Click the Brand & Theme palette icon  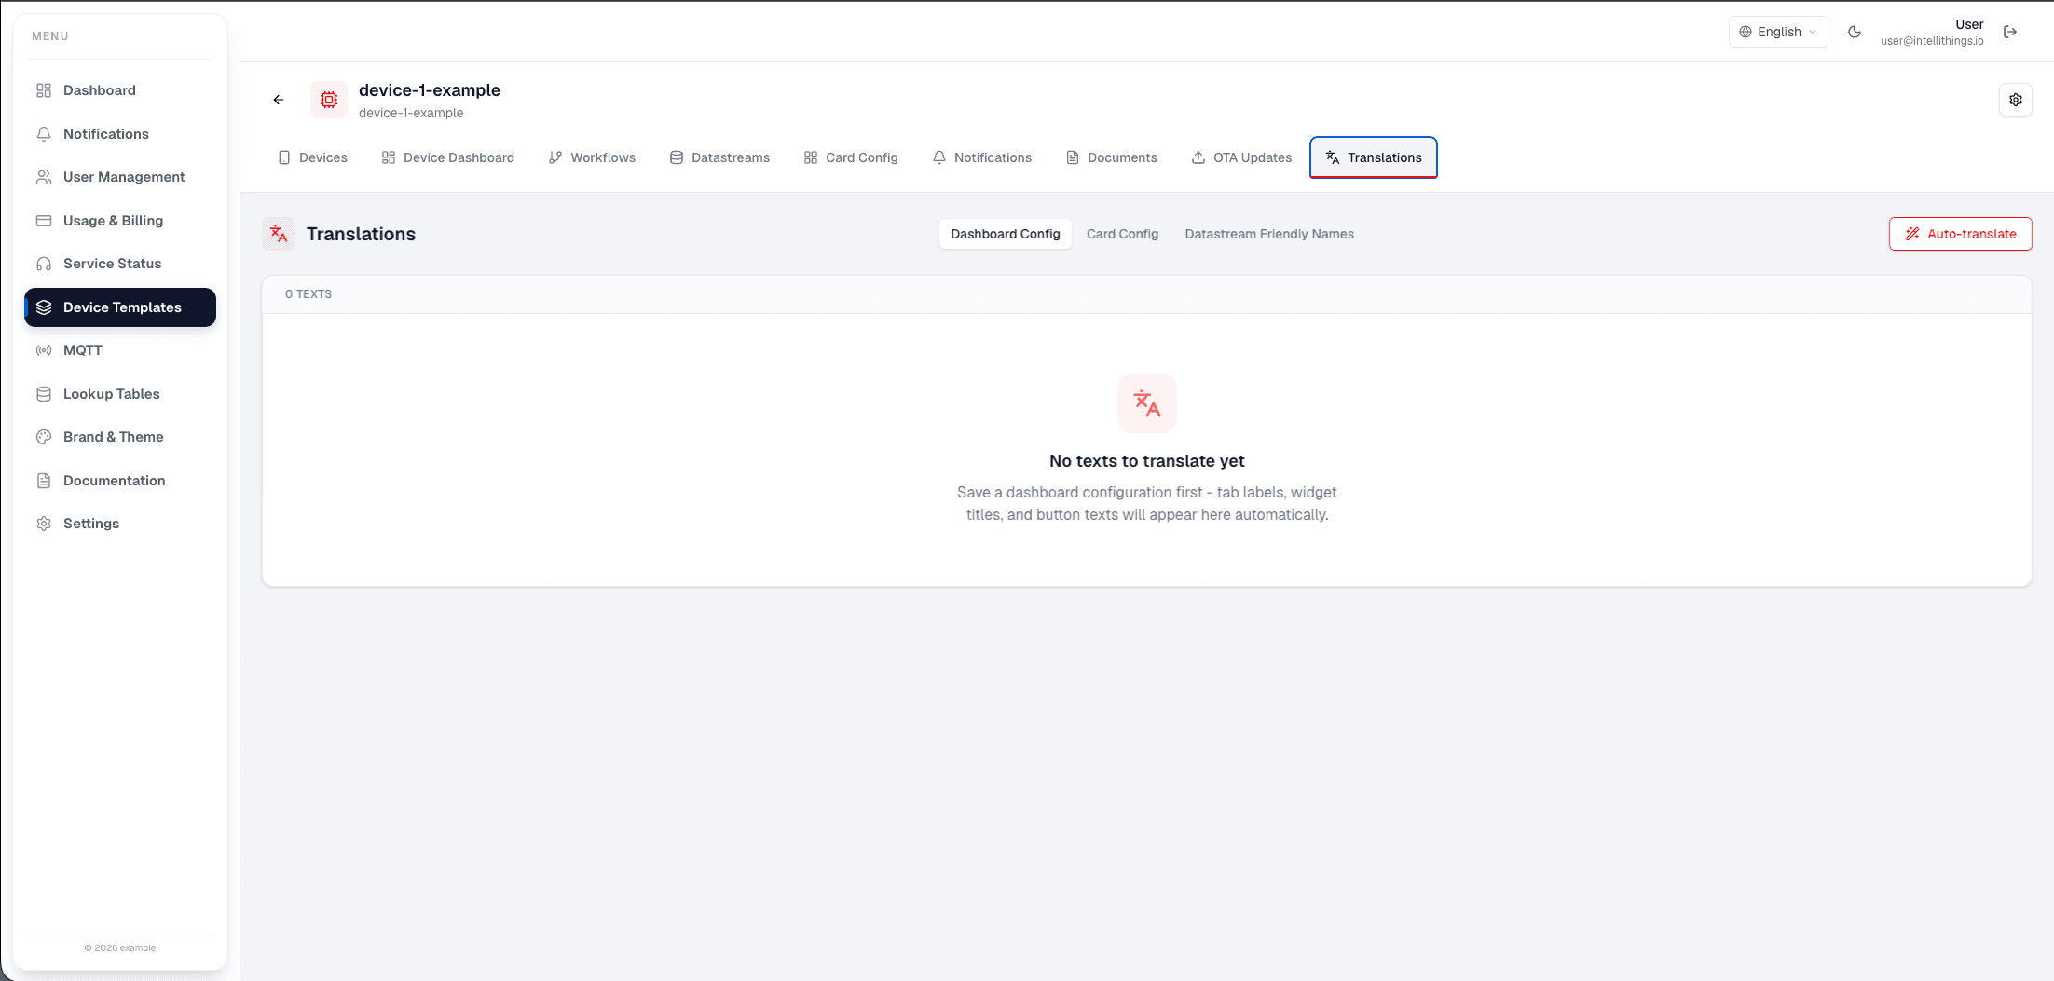[x=44, y=437]
